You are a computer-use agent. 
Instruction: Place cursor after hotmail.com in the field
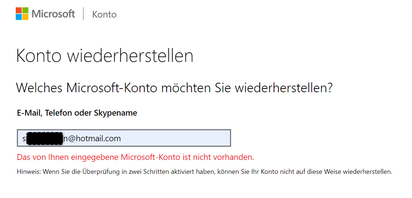[x=122, y=138]
